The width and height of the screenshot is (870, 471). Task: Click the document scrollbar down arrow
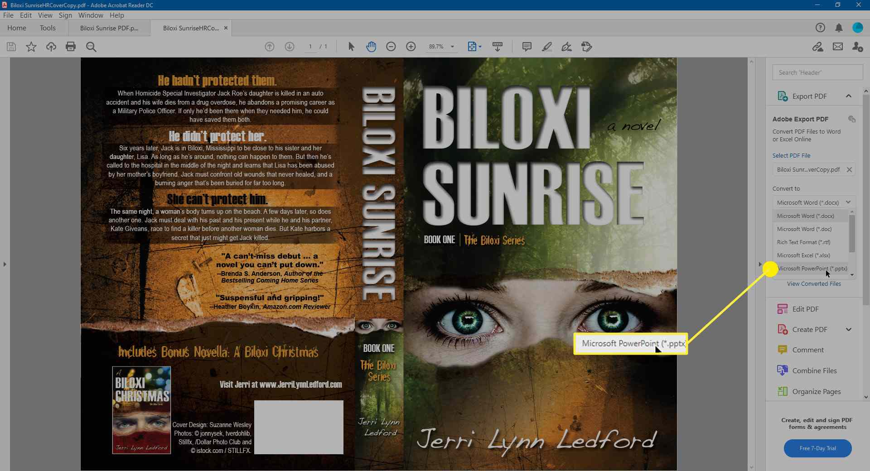click(x=751, y=467)
